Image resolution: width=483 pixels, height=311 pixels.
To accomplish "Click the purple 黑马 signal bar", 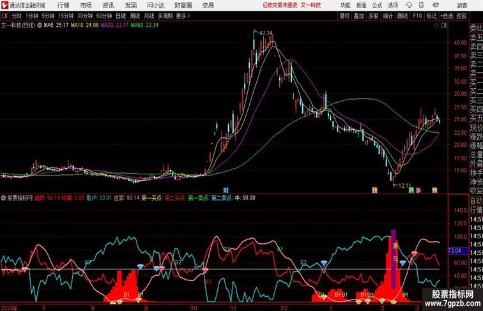I will pyautogui.click(x=394, y=259).
